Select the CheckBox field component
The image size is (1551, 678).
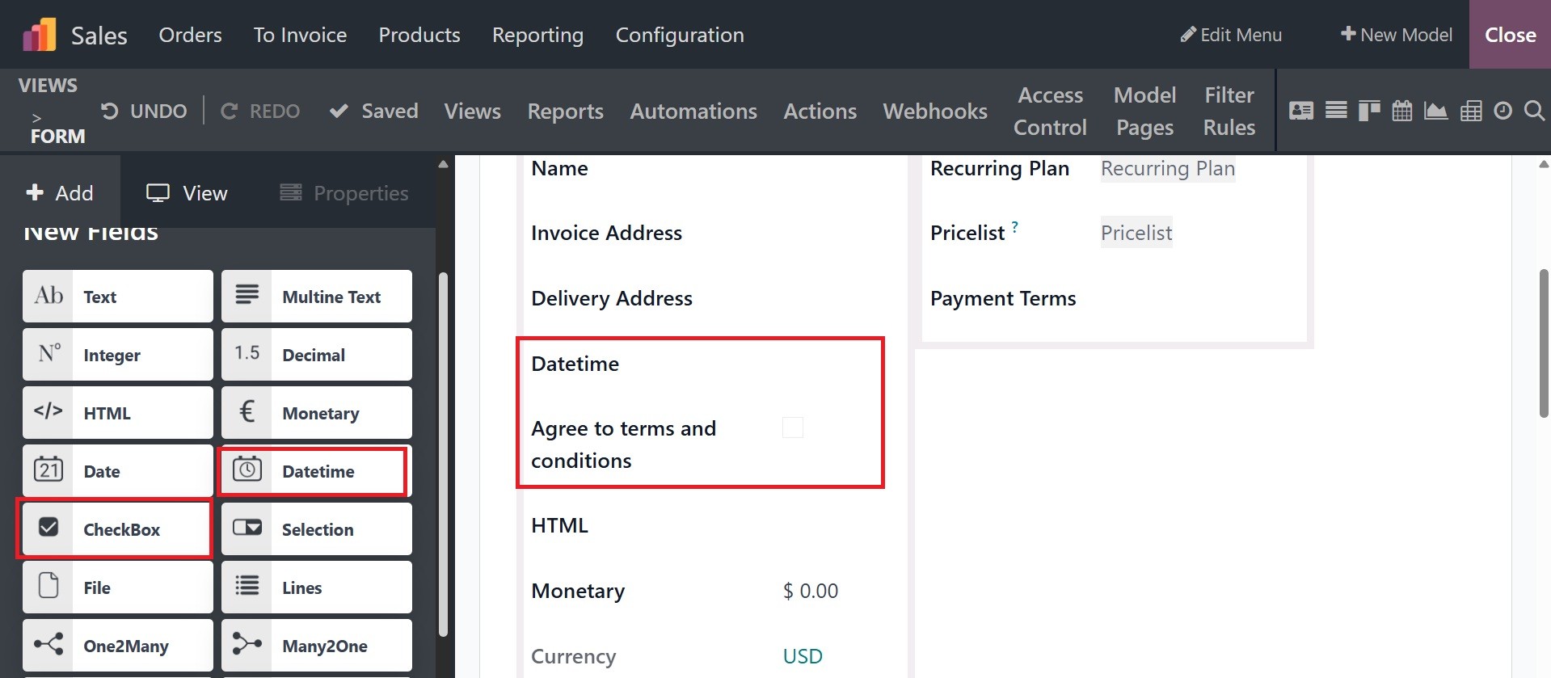pyautogui.click(x=117, y=529)
